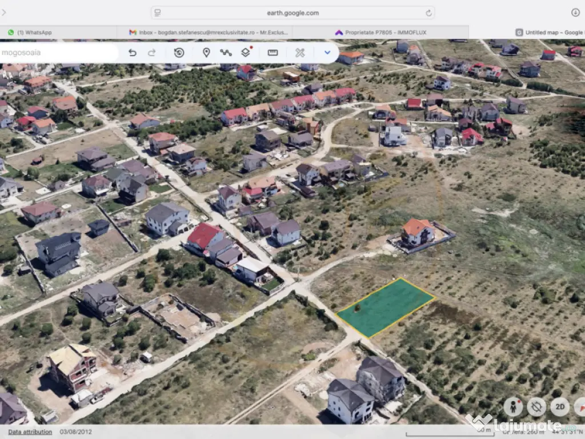Switch to the WhatsApp browser tab

pos(34,33)
